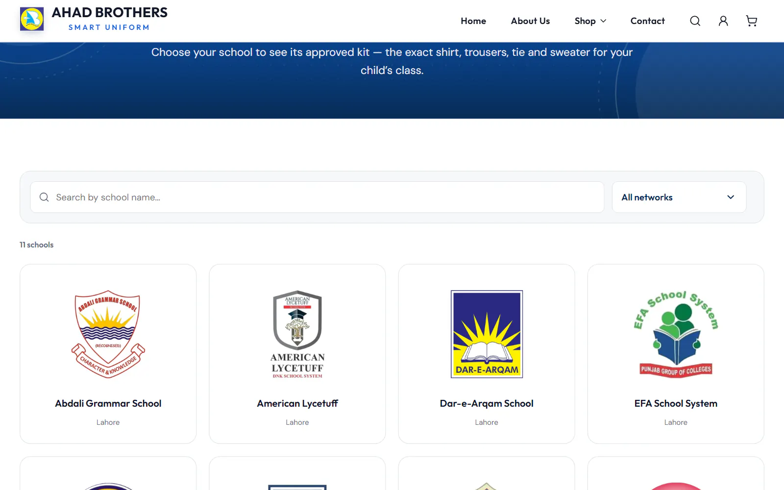Click the Ahad Brothers logo emblem
Screen dimensions: 784x490
32,19
